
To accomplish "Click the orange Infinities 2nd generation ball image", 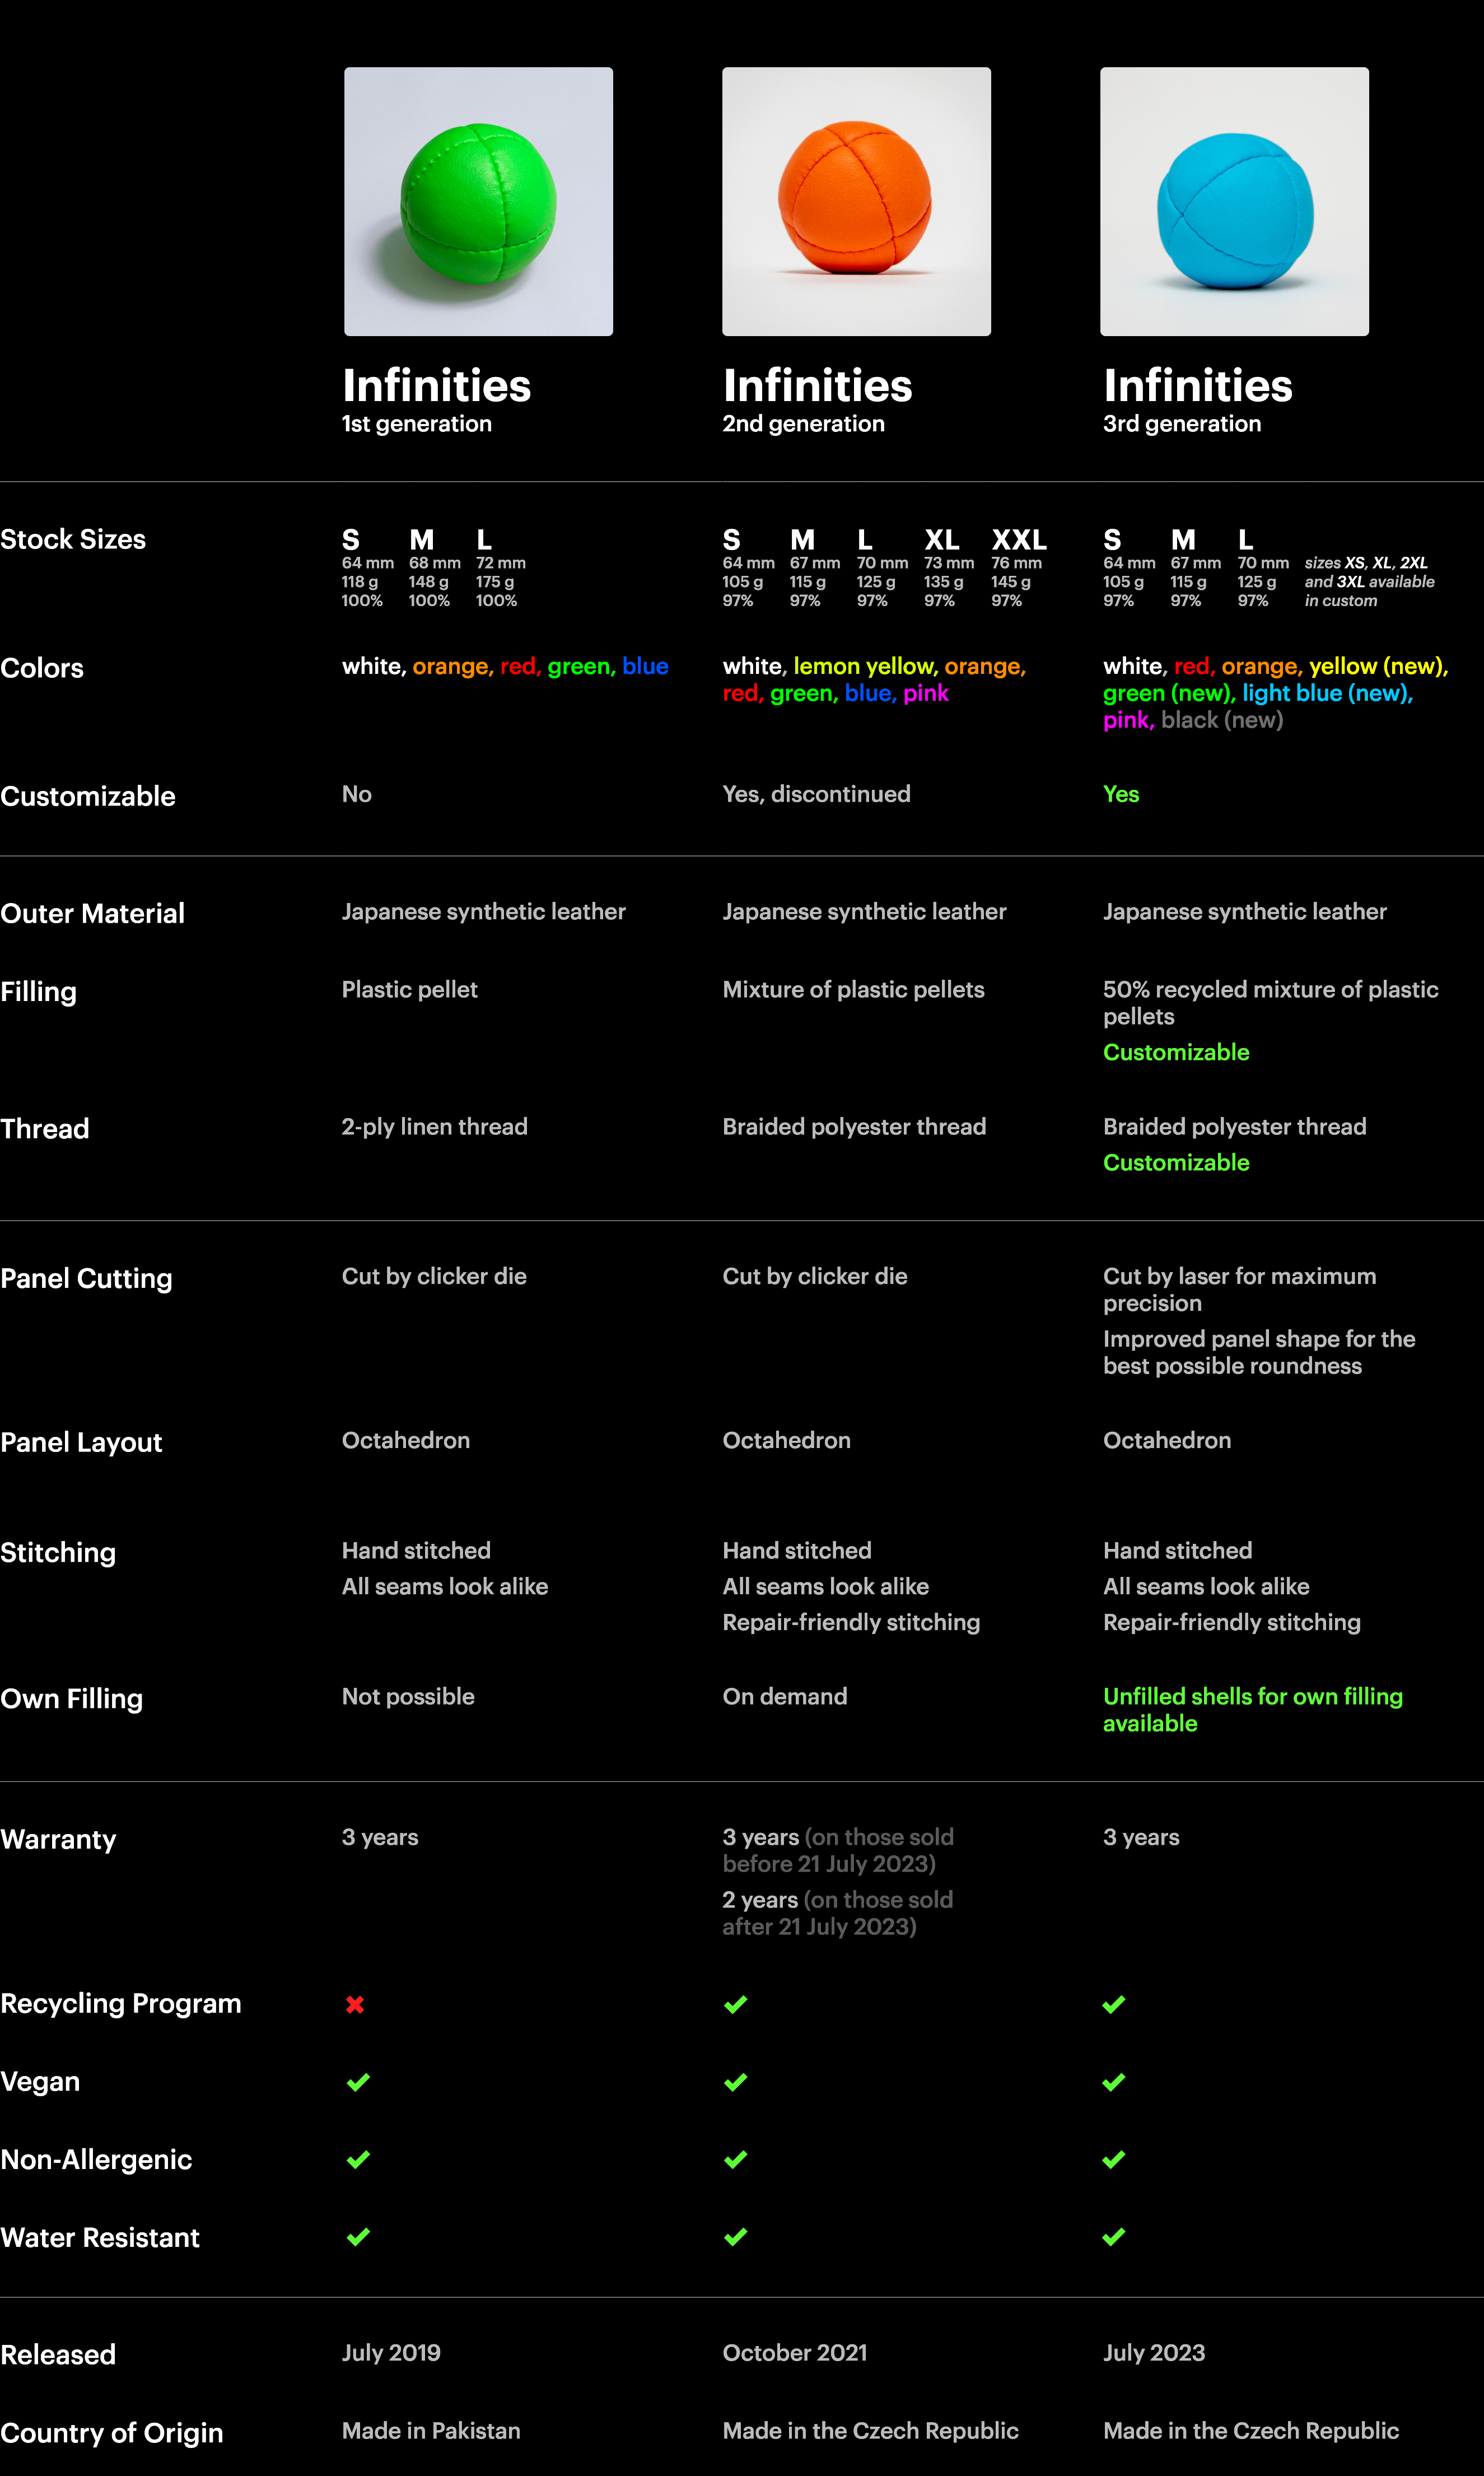I will (855, 201).
